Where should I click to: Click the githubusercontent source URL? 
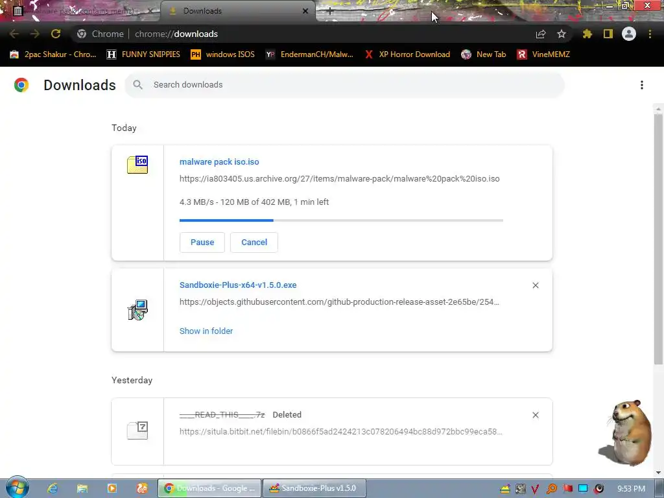point(339,302)
